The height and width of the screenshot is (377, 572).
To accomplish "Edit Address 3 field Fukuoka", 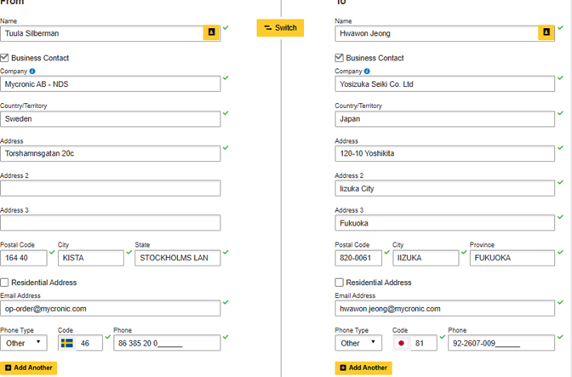I will (444, 223).
